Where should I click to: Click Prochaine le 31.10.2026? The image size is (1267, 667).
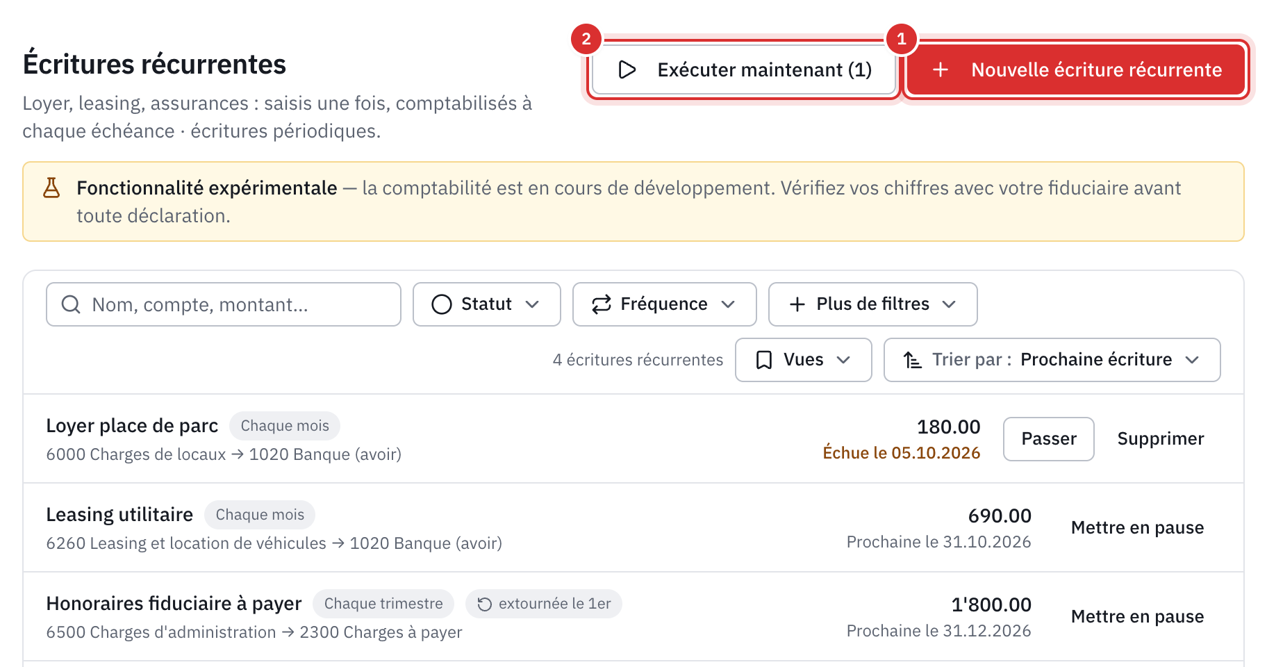(x=939, y=542)
